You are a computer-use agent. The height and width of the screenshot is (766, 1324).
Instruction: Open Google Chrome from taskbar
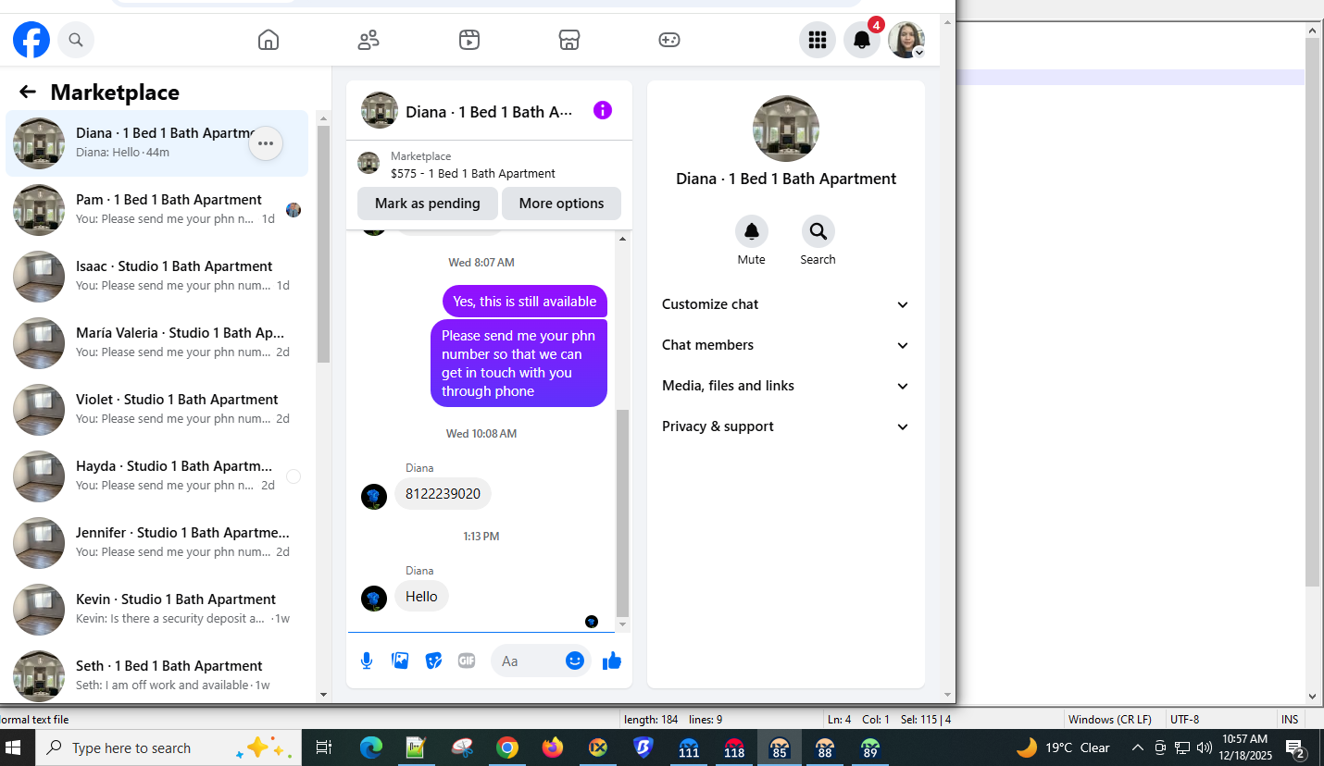(506, 747)
